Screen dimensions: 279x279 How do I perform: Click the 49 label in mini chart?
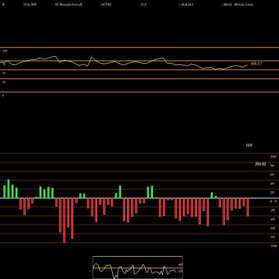[180, 264]
